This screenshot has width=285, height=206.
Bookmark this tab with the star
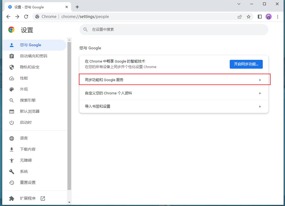click(248, 17)
